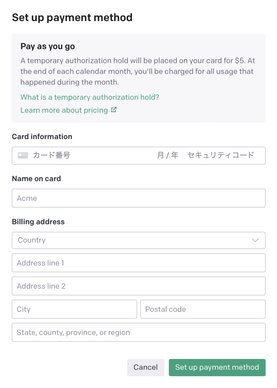Image resolution: width=277 pixels, height=388 pixels.
Task: Click into the Address line 2 field
Action: 138,286
